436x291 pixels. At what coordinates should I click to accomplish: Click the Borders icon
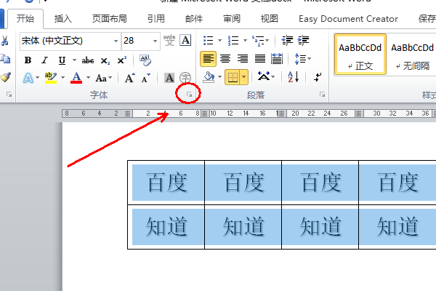pos(233,77)
